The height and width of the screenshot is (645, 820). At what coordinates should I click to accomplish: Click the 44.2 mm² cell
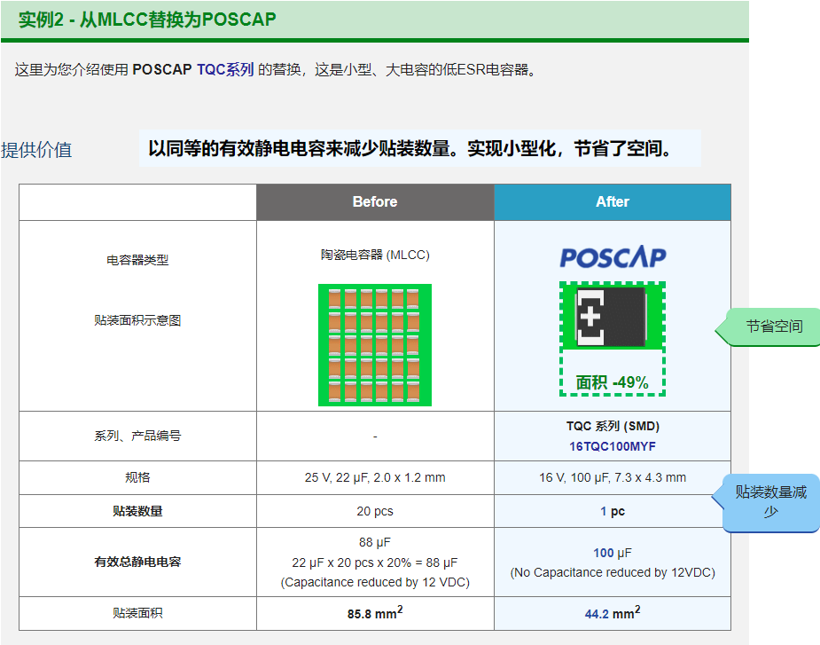613,612
